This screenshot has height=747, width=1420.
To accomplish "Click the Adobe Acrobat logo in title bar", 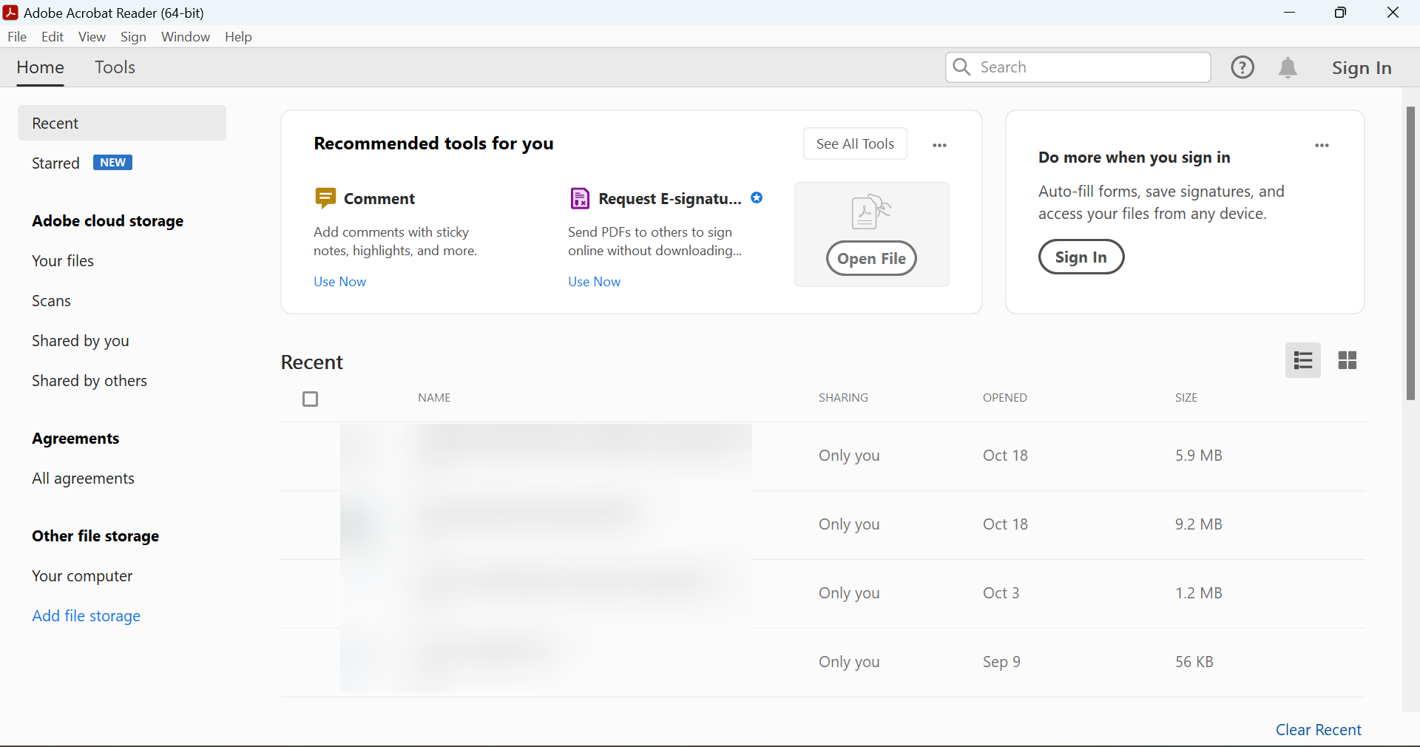I will (x=10, y=13).
